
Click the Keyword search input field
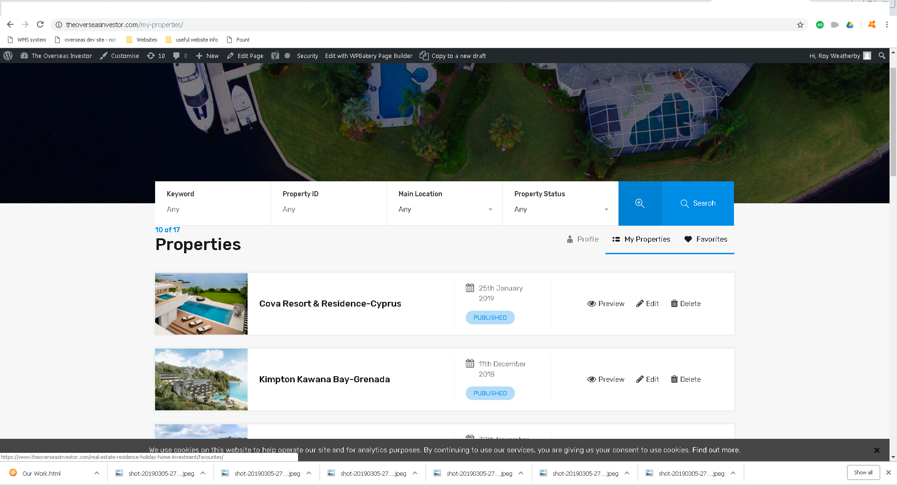click(x=213, y=209)
